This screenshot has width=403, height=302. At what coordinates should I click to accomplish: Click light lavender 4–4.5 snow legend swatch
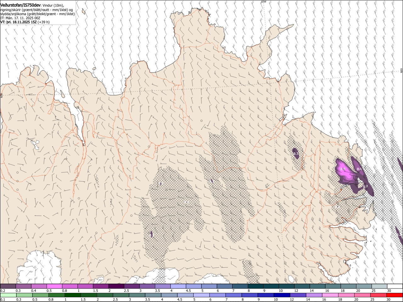click(179, 286)
